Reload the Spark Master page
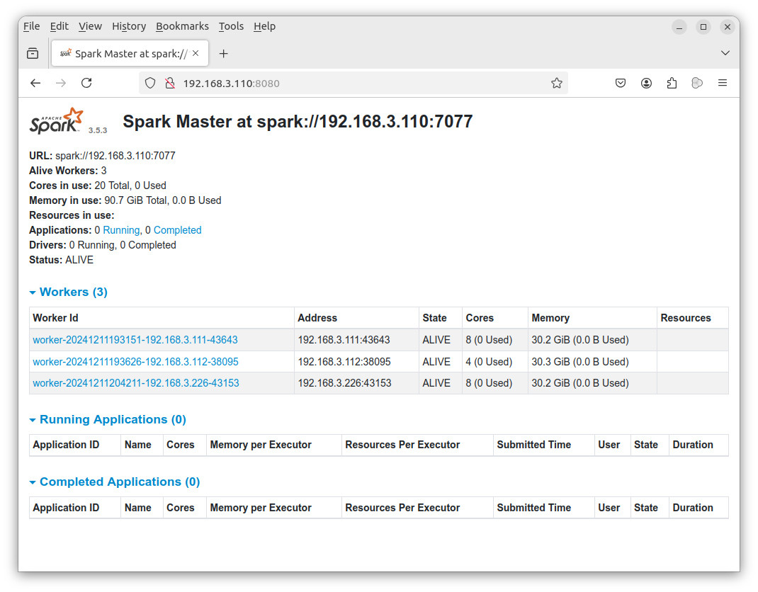This screenshot has height=592, width=758. (86, 83)
